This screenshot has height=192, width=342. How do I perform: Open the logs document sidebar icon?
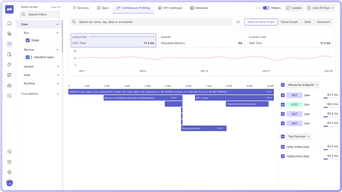[9, 54]
